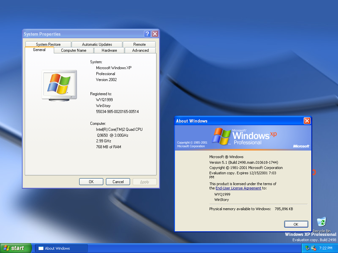The width and height of the screenshot is (338, 253).
Task: Open the Start menu
Action: pyautogui.click(x=16, y=248)
